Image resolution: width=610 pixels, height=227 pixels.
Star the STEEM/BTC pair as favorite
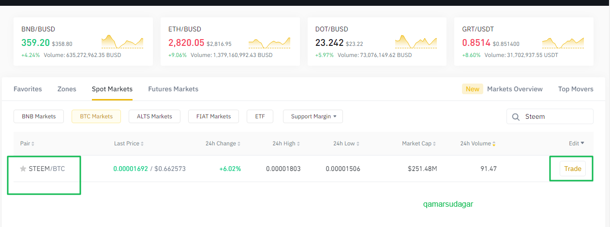pyautogui.click(x=23, y=169)
